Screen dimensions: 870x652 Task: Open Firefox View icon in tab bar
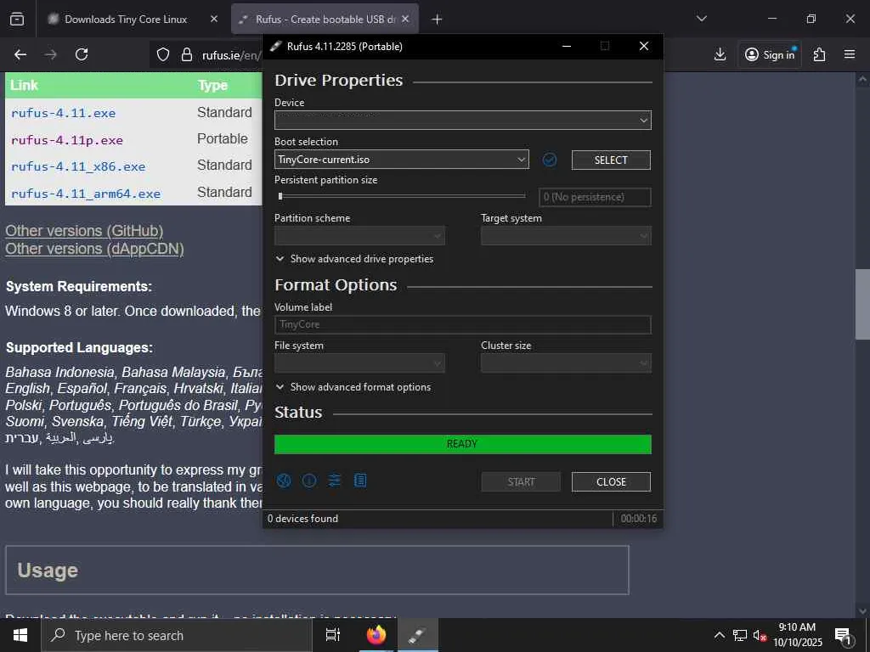click(x=17, y=19)
